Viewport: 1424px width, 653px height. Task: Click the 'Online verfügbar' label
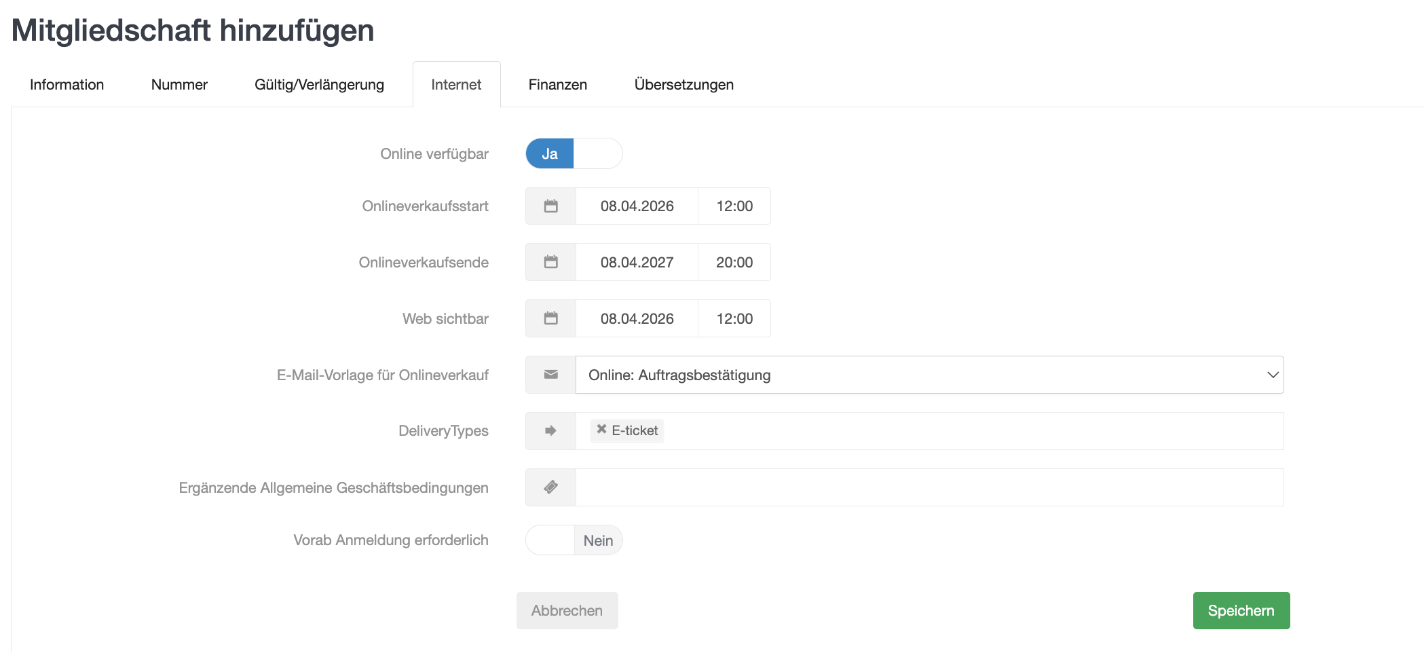point(434,154)
